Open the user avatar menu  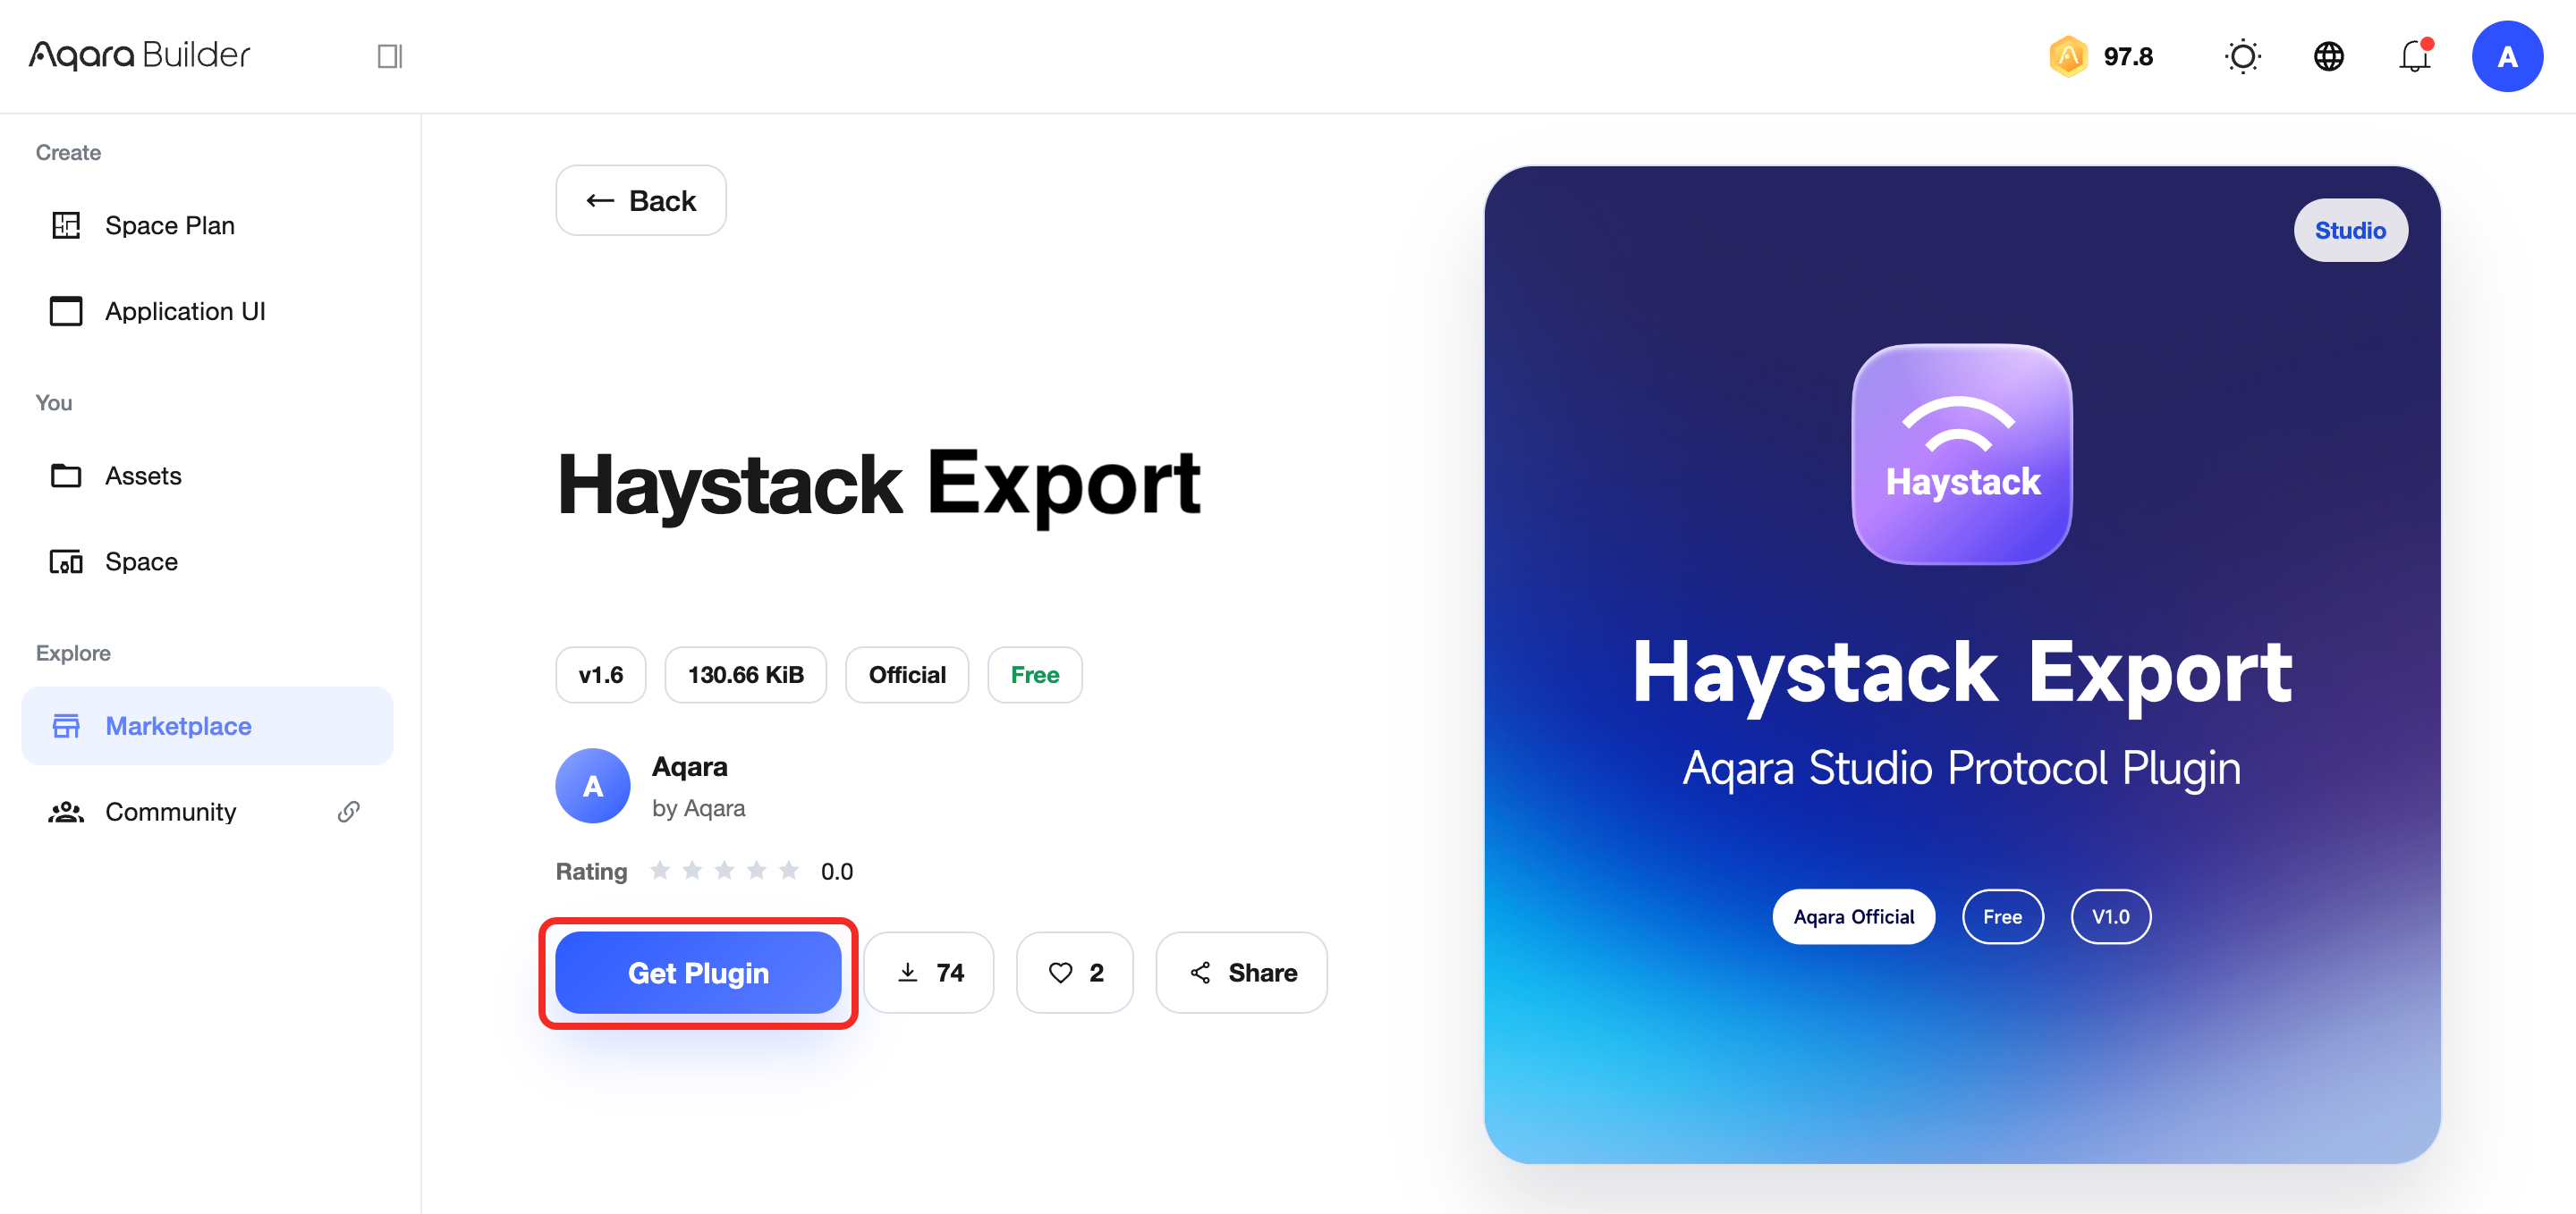[2507, 56]
